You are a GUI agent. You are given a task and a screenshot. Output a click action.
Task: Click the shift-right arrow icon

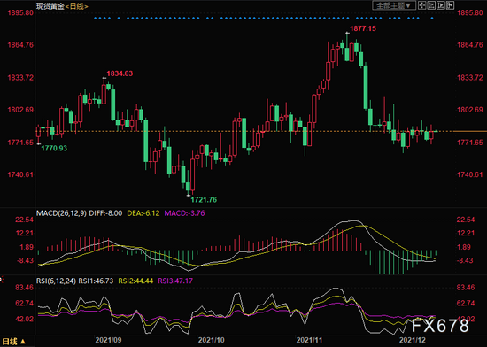coord(450,5)
